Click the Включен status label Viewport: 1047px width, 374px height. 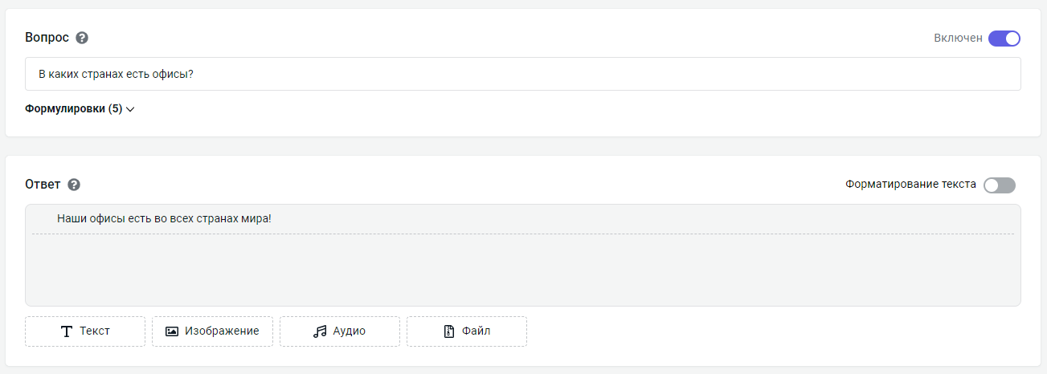coord(958,39)
